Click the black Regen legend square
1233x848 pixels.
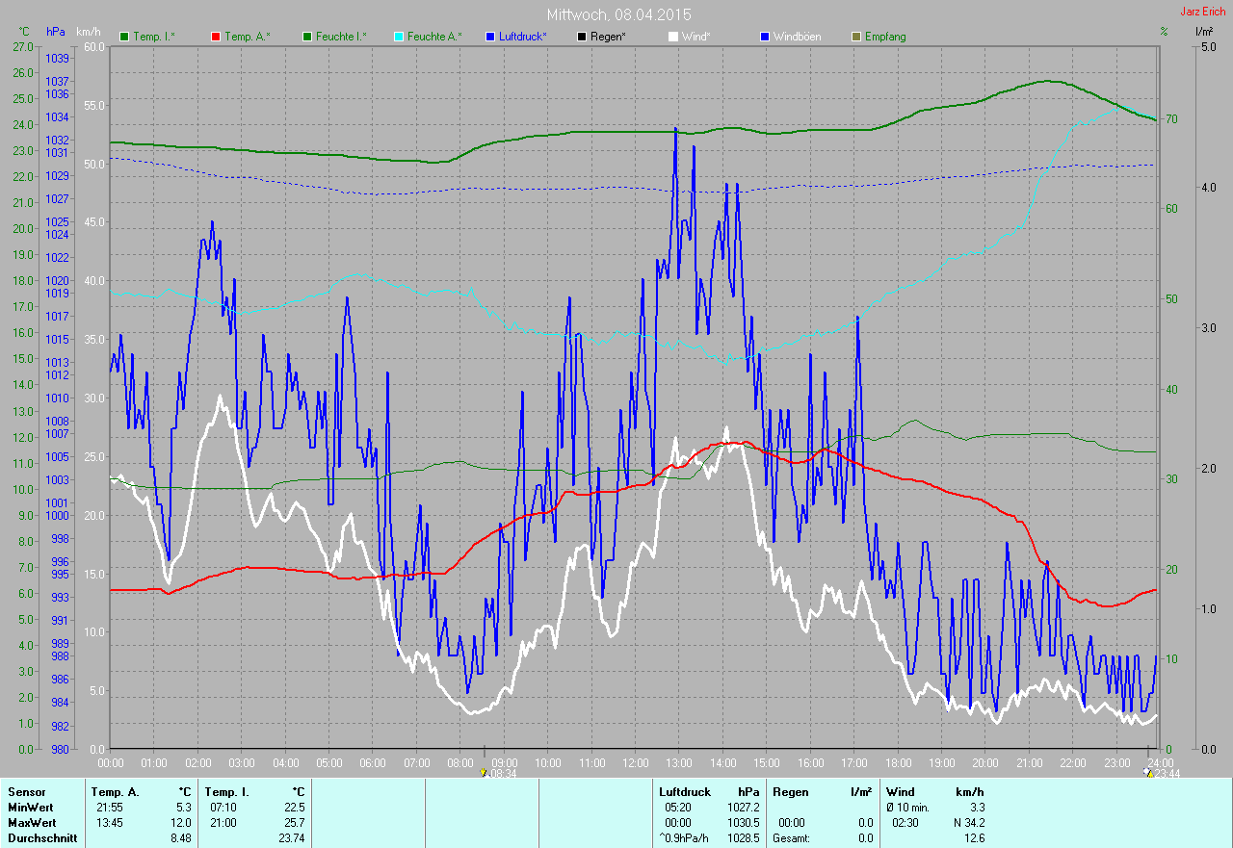point(581,37)
